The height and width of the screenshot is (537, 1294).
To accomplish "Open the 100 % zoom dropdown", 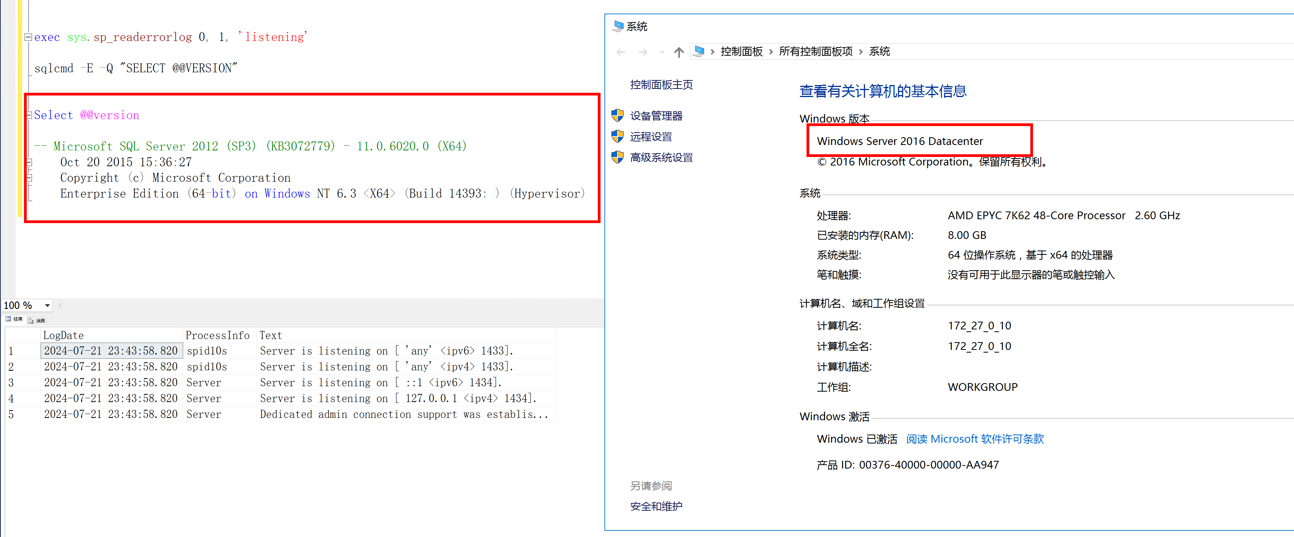I will tap(47, 305).
